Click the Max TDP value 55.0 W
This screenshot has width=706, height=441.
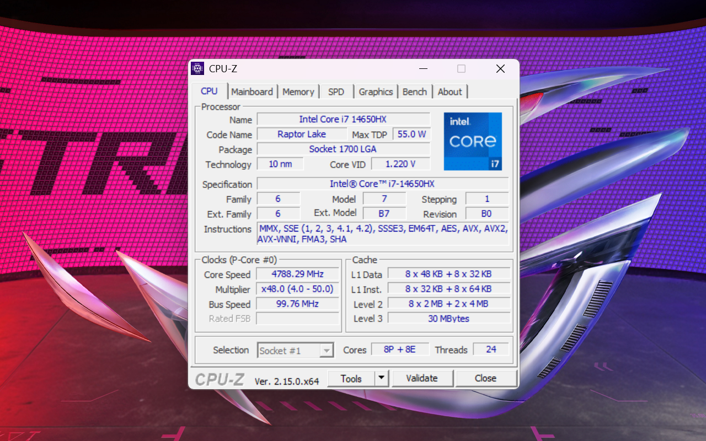click(411, 134)
